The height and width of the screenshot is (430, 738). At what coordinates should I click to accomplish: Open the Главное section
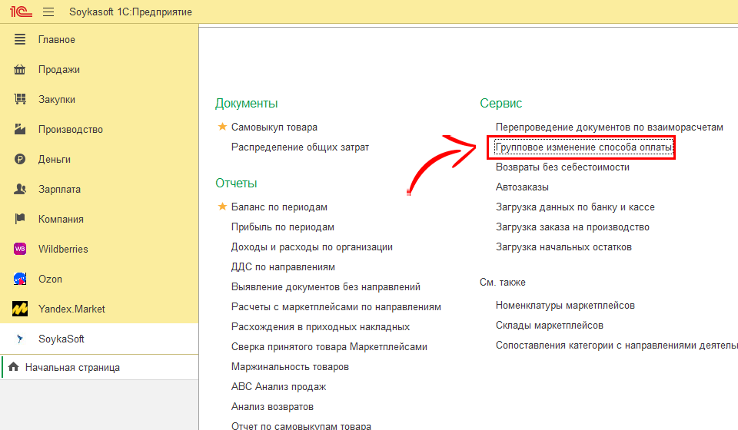point(57,40)
